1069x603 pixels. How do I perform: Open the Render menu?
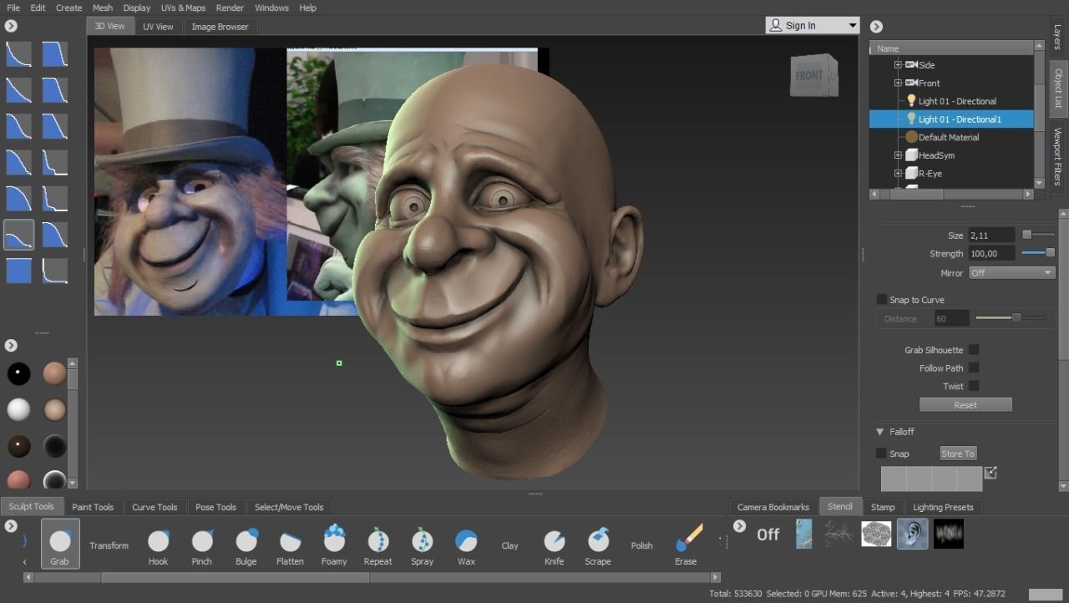coord(230,8)
